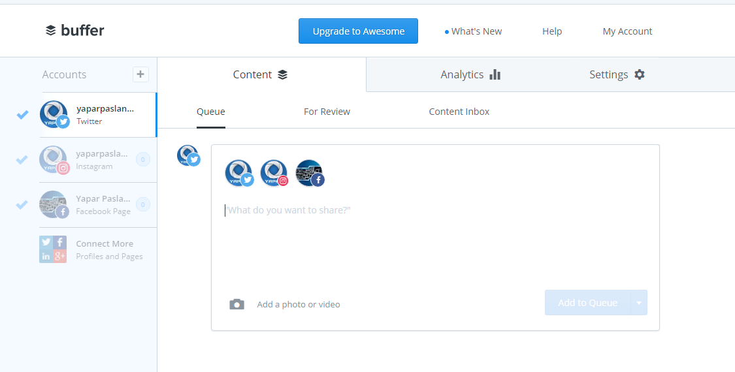Add a new account with plus button
The width and height of the screenshot is (735, 372).
pyautogui.click(x=140, y=74)
